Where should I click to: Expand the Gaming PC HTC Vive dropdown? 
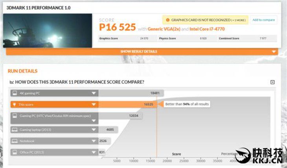point(94,121)
